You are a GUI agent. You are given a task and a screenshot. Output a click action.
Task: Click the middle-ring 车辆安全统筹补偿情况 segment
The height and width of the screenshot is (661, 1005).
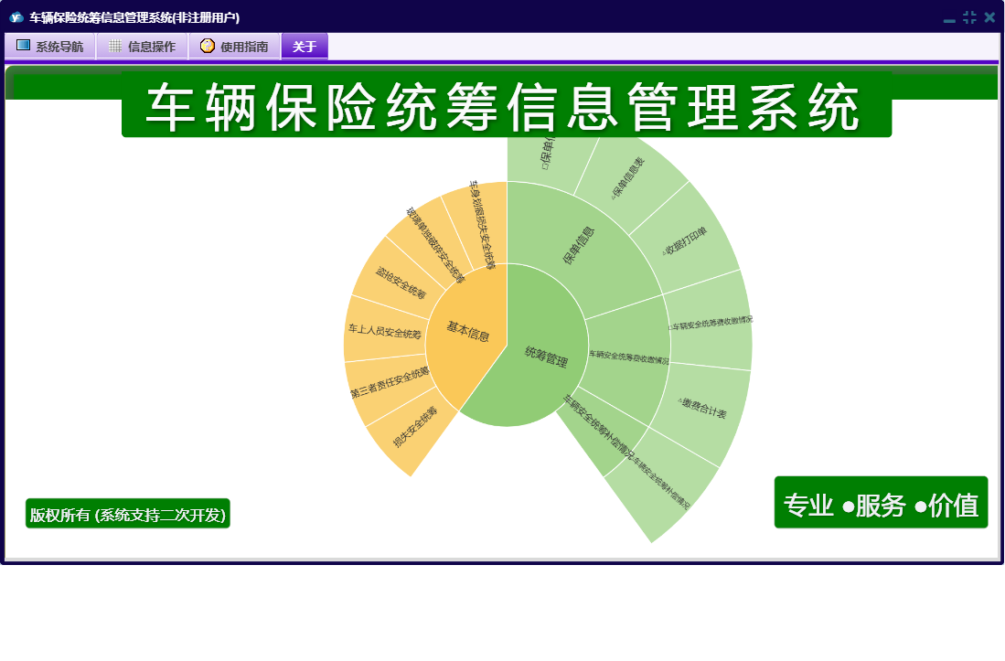599,429
